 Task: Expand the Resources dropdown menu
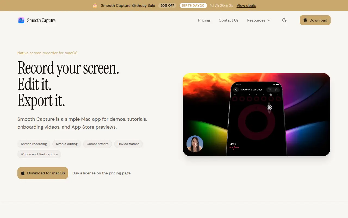point(259,20)
